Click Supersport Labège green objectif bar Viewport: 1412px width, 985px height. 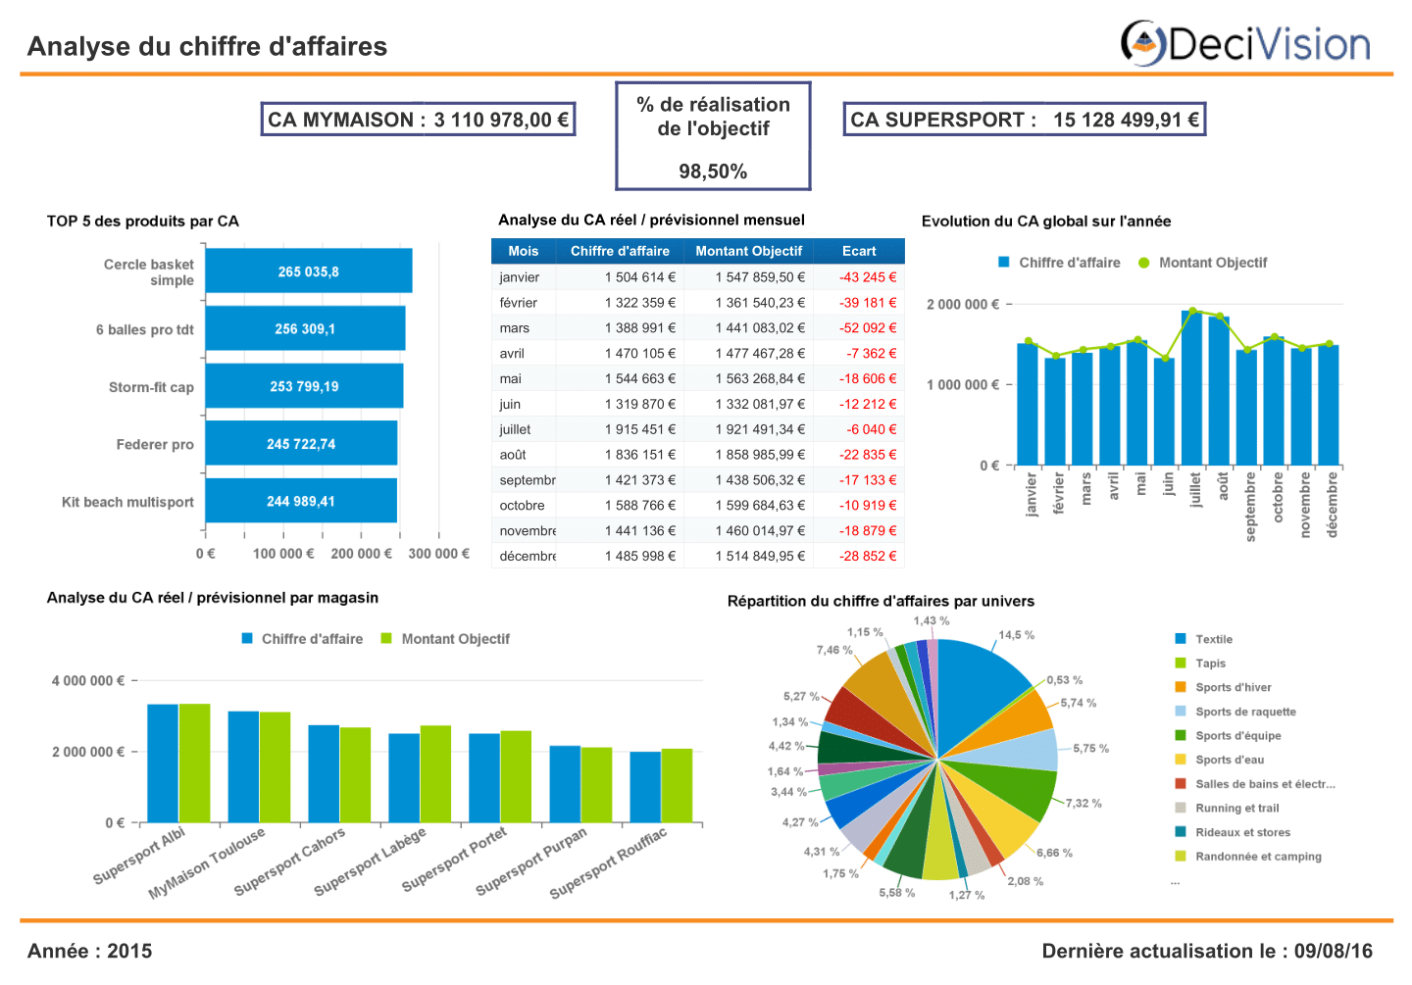(435, 774)
